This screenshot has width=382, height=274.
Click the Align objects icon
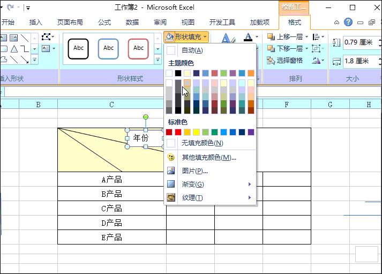pyautogui.click(x=316, y=37)
